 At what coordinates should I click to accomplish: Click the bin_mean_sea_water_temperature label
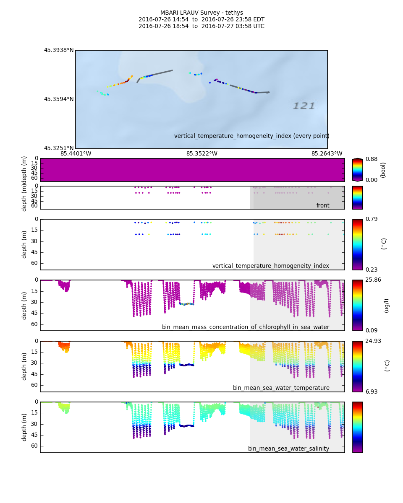[x=281, y=388]
